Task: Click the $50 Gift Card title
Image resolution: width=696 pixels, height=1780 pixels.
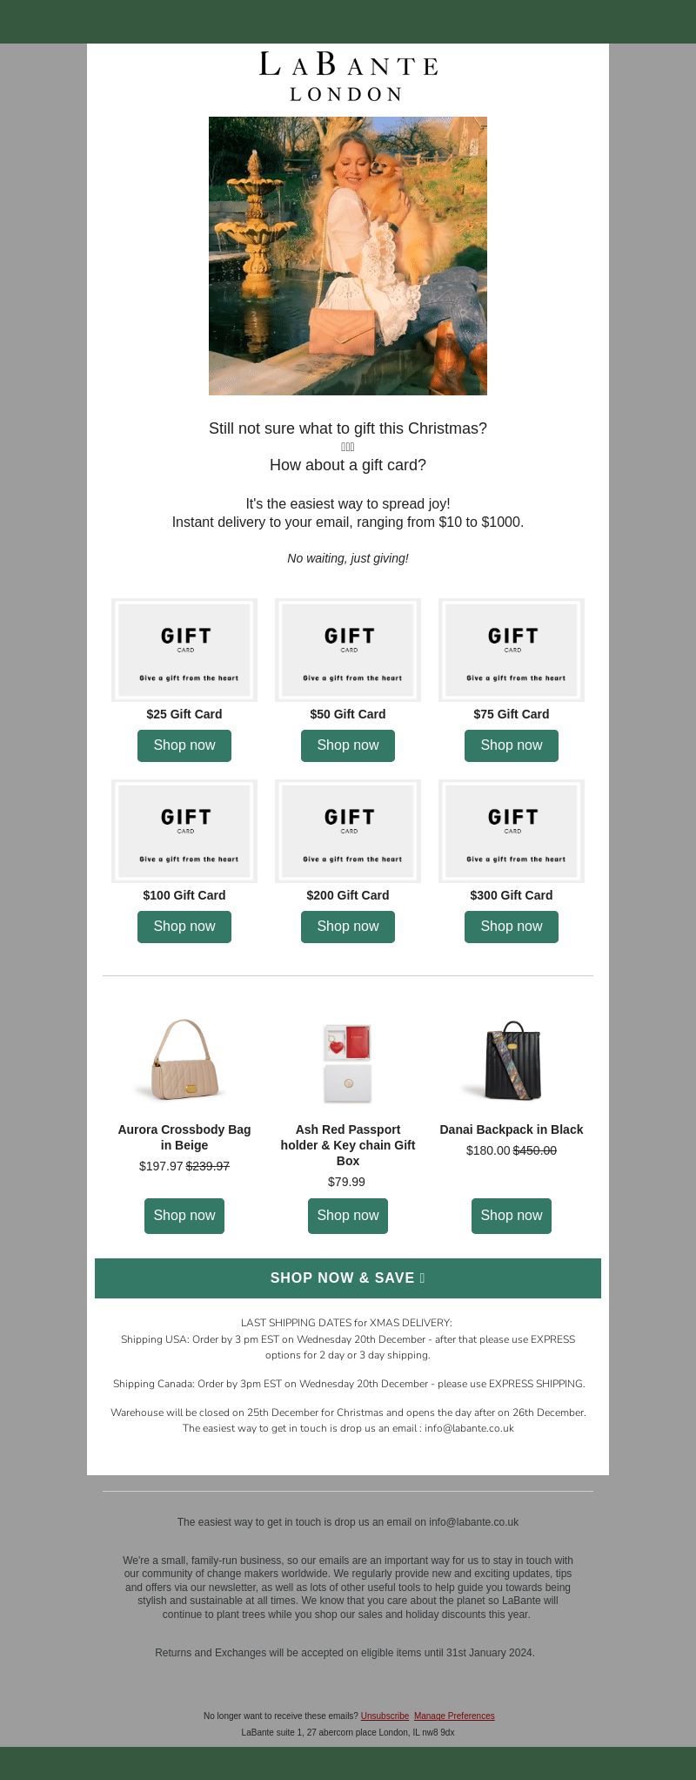Action: (x=348, y=714)
